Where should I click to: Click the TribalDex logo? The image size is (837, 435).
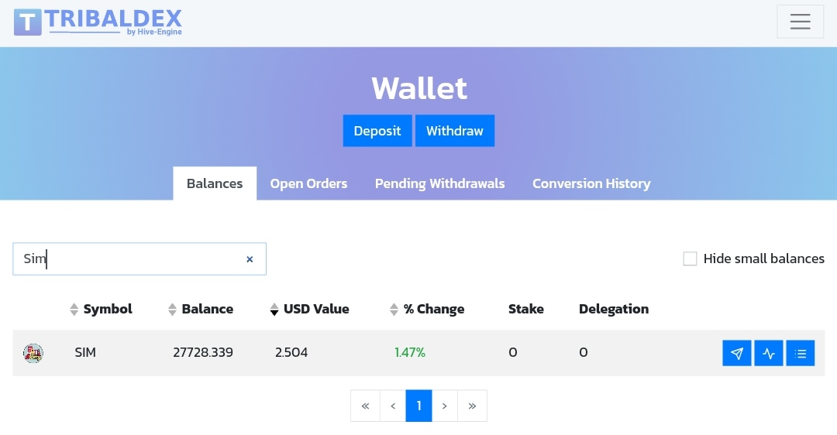(98, 22)
